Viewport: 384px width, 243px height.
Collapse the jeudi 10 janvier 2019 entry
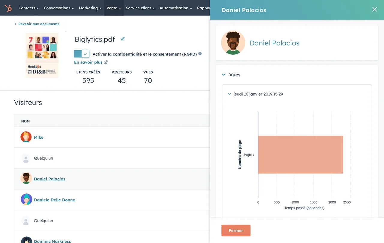(230, 94)
